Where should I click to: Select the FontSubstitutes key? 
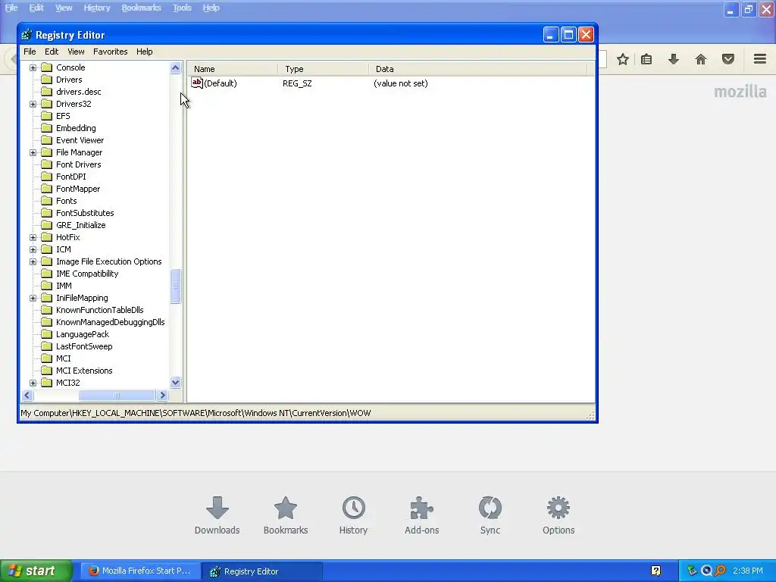click(x=85, y=213)
